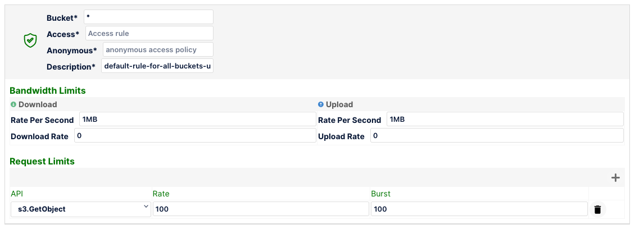Click the Access rule input
Viewport: 635px width, 229px height.
(x=149, y=34)
